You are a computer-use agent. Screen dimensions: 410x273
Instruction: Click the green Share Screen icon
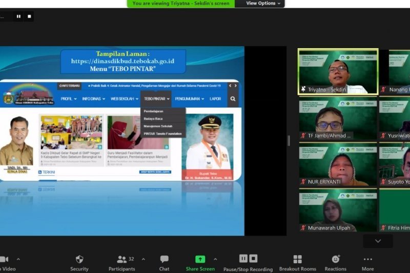click(200, 260)
